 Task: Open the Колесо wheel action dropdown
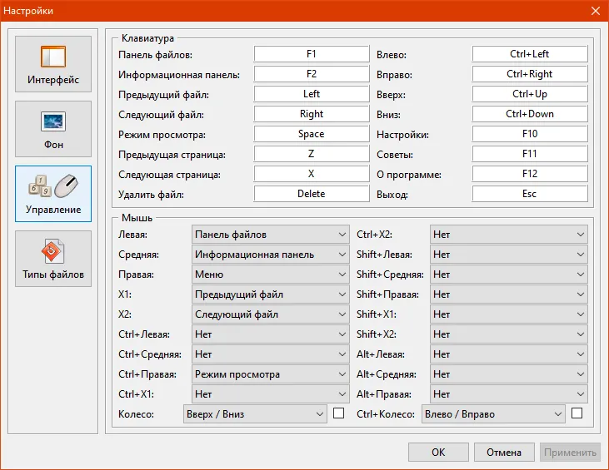pos(255,414)
